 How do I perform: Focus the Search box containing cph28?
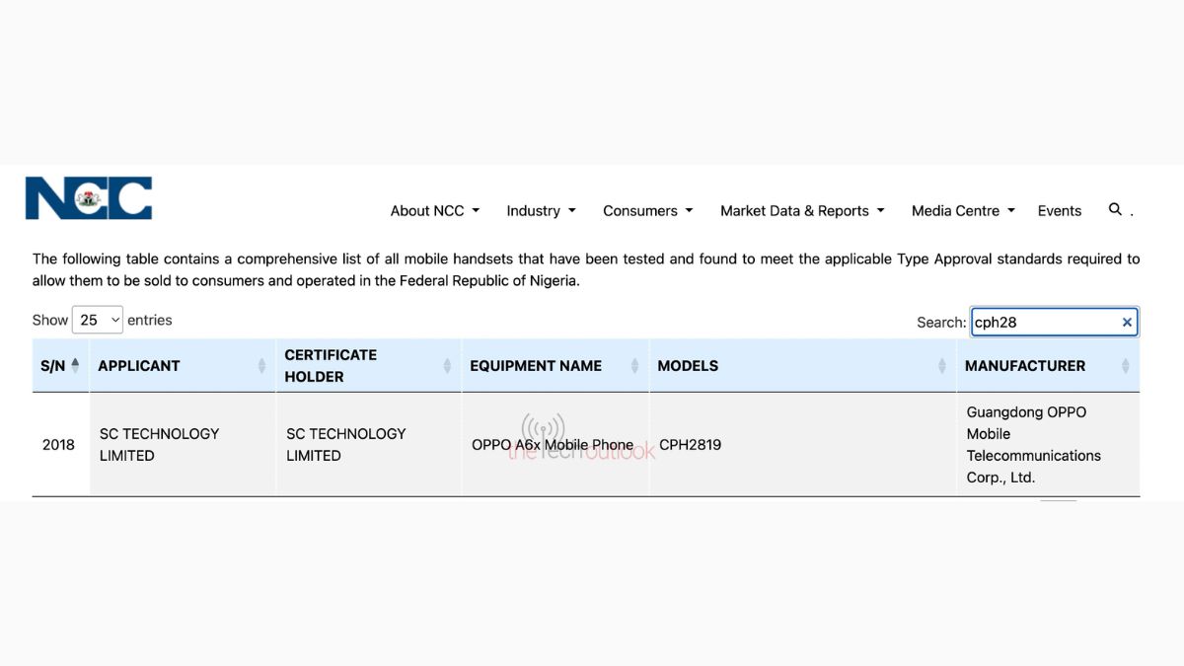(x=1044, y=323)
